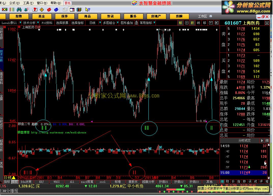This screenshot has height=196, width=273.
Task: Click the grid crosshair icon in chart toolbar
Action: 187,23
